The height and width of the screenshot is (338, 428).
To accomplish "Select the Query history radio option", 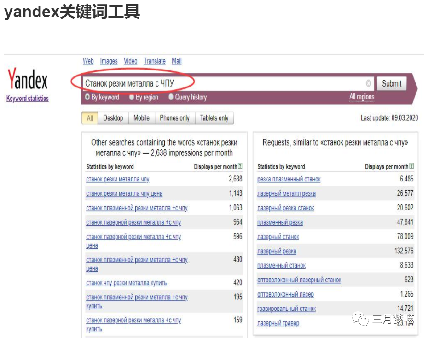I will pos(171,97).
